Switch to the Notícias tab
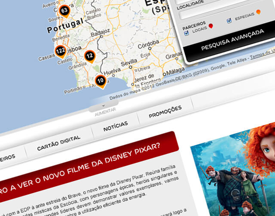 tap(116, 126)
